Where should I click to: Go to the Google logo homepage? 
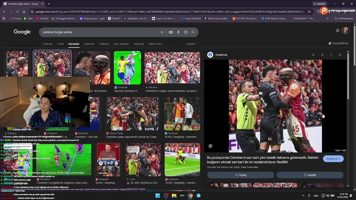22,32
